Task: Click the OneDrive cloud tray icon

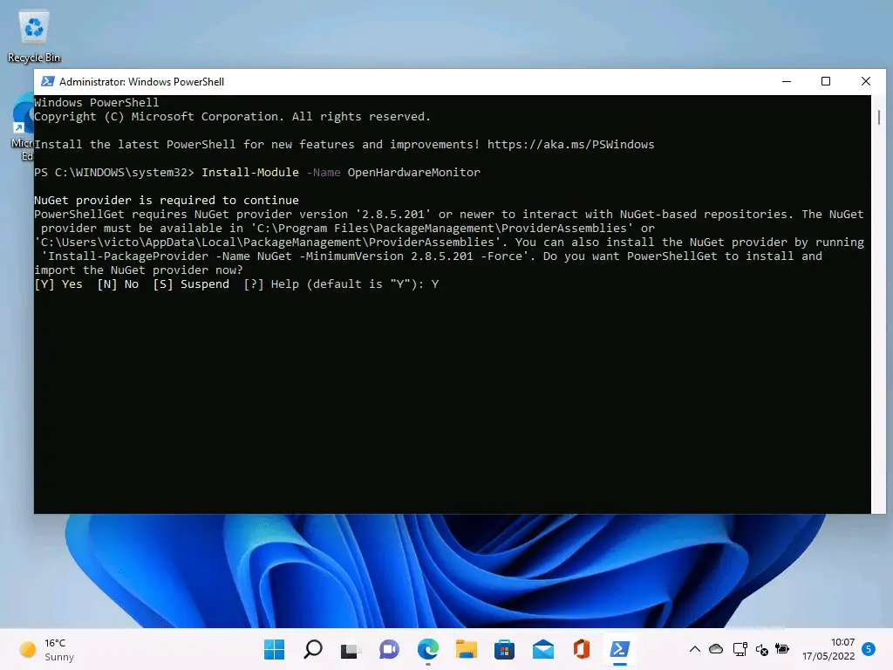Action: tap(716, 649)
